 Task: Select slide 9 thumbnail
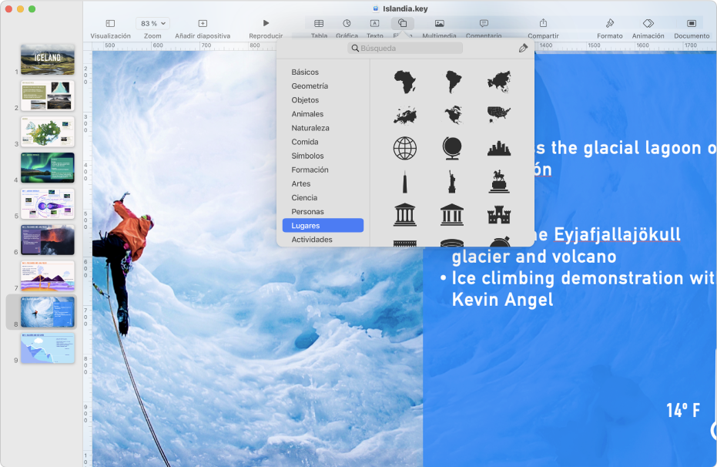[x=48, y=348]
